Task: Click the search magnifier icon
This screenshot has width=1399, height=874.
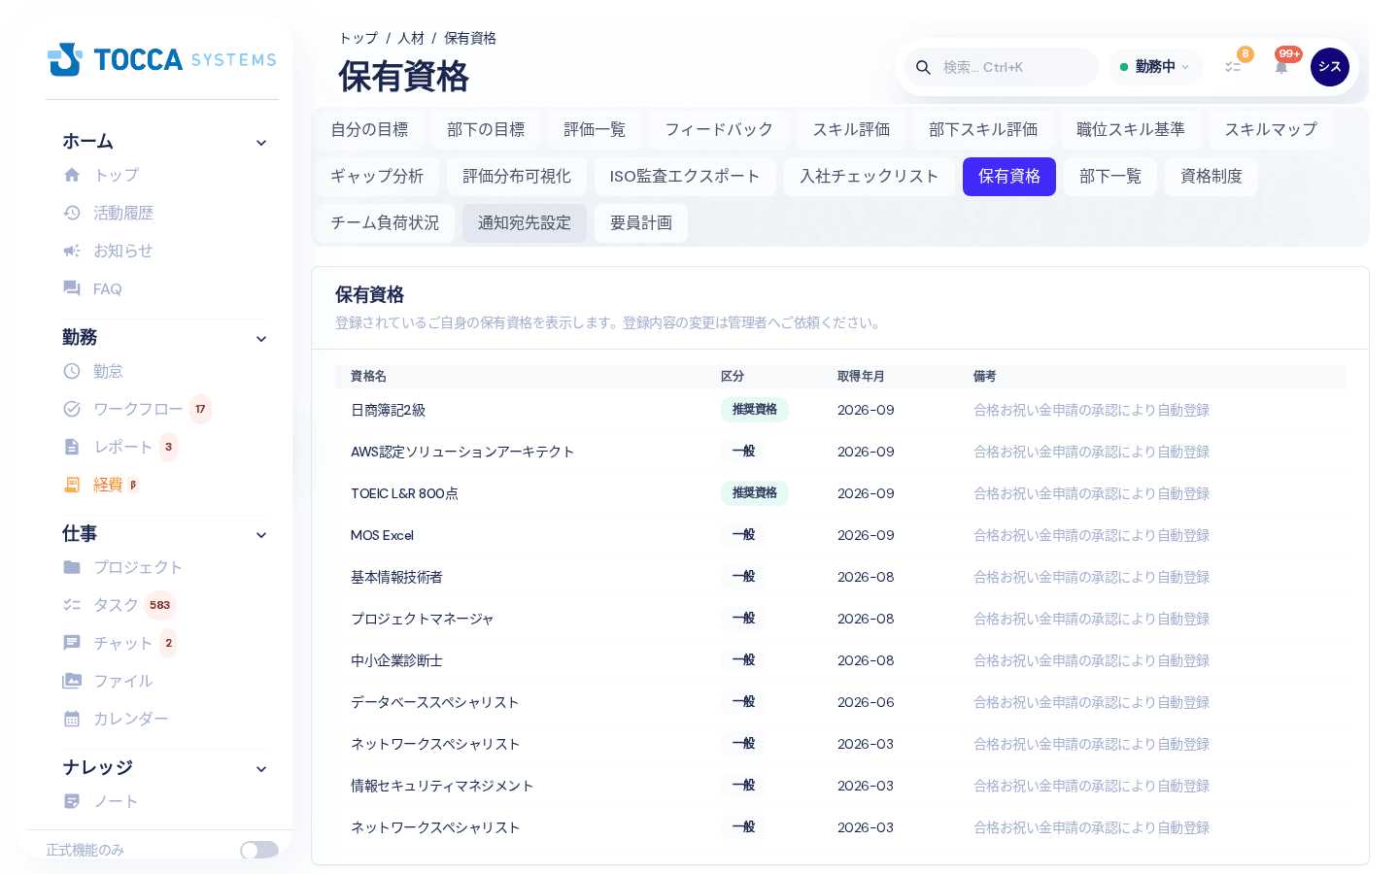Action: (923, 67)
